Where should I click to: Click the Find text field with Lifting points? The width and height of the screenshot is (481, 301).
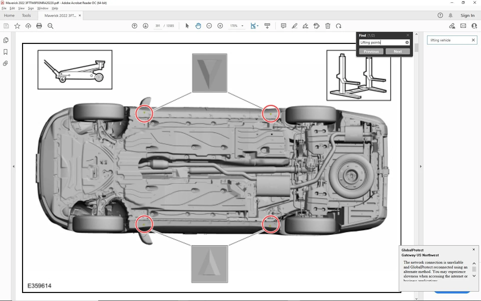[382, 42]
